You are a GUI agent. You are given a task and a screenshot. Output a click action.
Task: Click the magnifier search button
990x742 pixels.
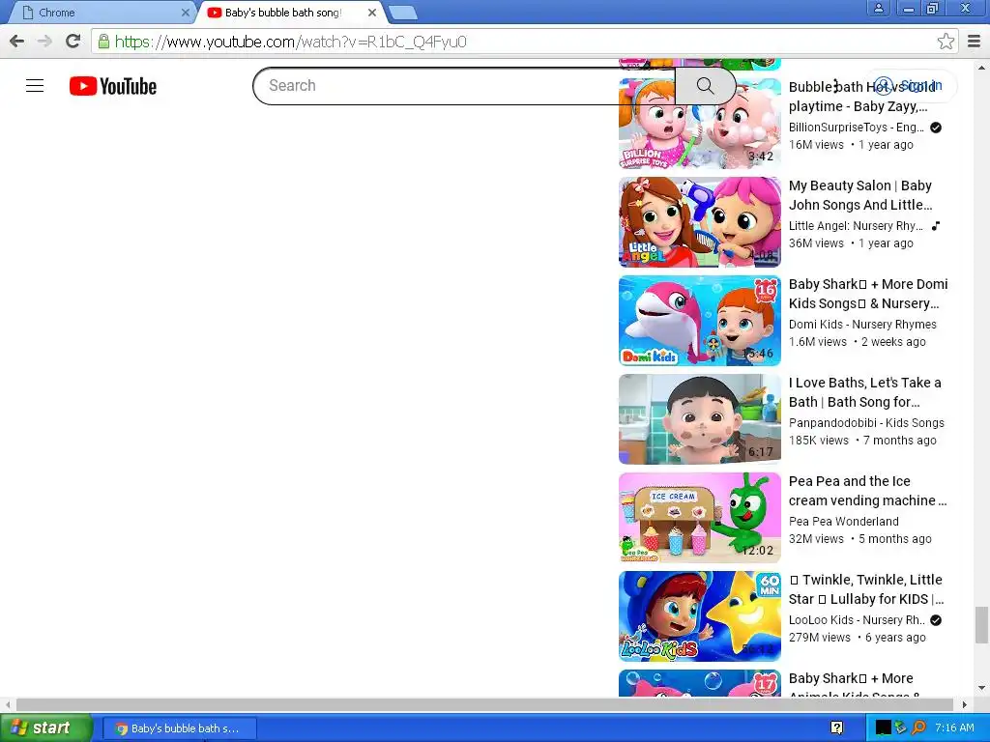click(705, 86)
